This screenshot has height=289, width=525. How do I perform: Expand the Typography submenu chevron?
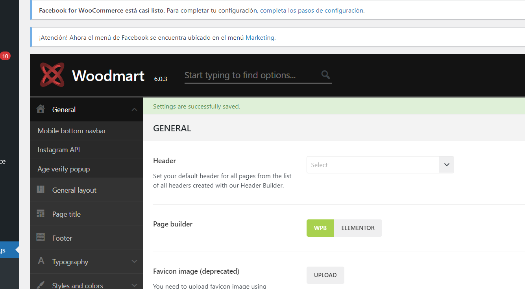click(135, 261)
